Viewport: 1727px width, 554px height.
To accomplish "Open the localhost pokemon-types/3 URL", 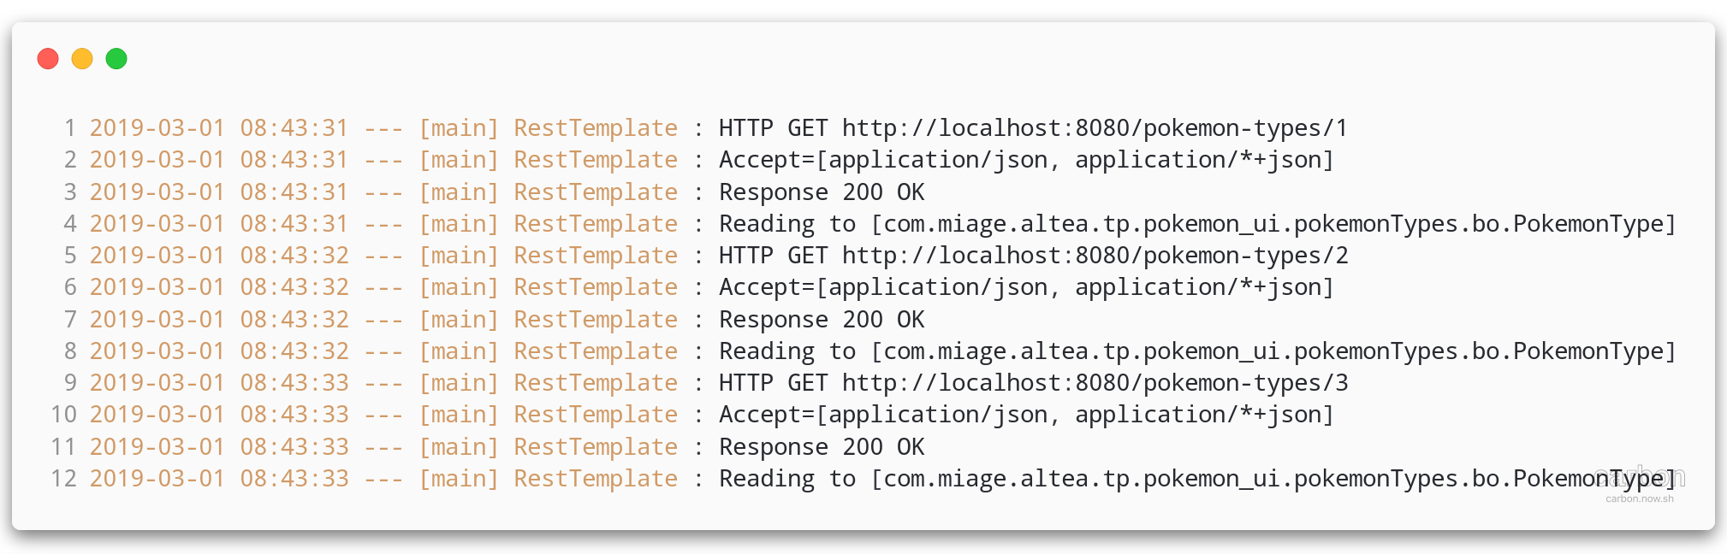I will point(1095,383).
